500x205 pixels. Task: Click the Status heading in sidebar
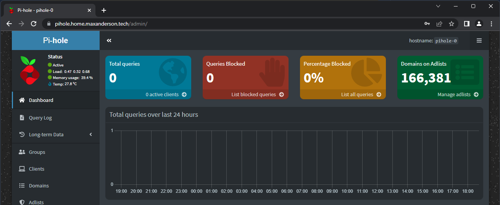[x=55, y=56]
